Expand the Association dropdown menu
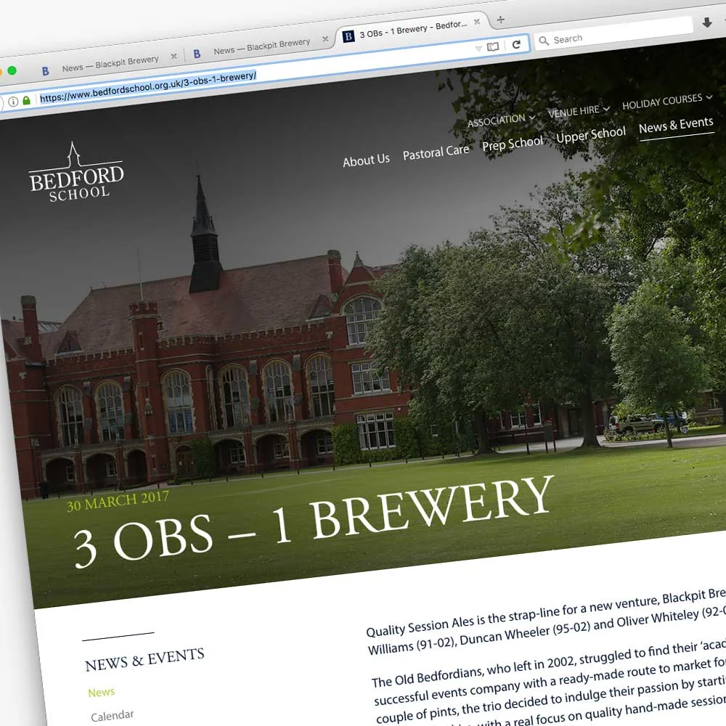 [502, 120]
